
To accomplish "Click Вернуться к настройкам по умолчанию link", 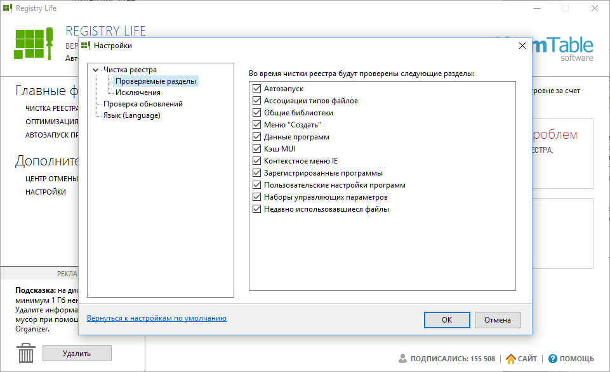I will tap(156, 318).
